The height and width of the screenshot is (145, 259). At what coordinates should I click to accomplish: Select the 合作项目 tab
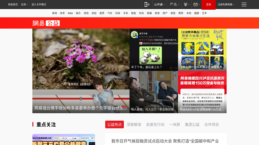(212, 124)
